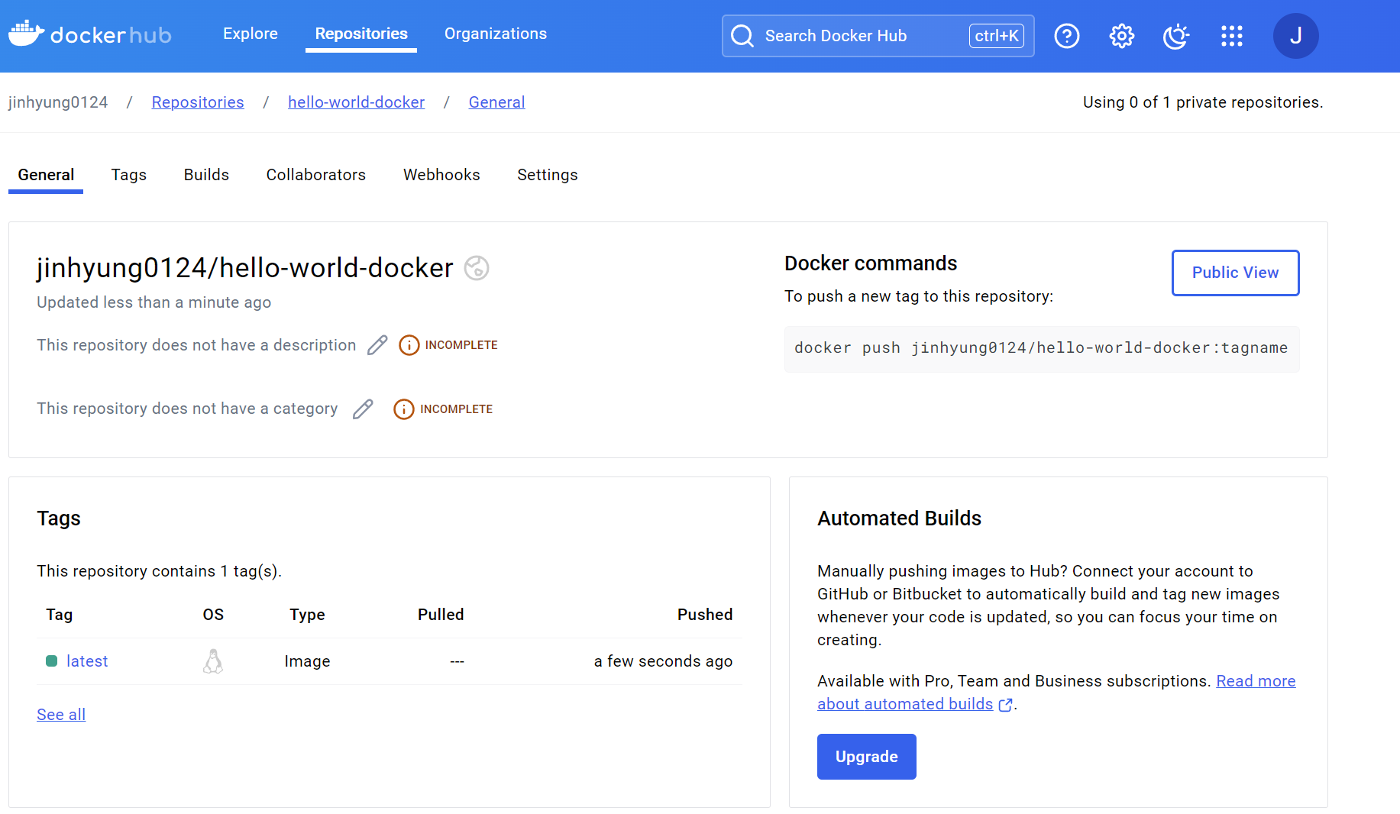Click the Docker commands heading
Screen dimensions: 1400x814
[871, 263]
